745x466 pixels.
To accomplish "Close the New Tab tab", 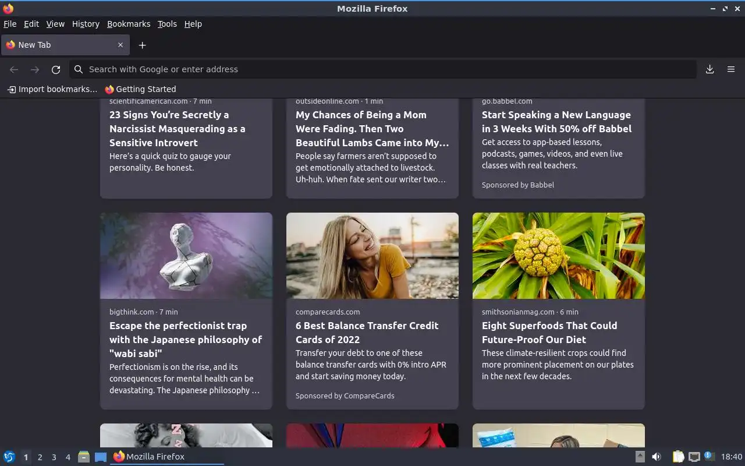I will pyautogui.click(x=120, y=45).
